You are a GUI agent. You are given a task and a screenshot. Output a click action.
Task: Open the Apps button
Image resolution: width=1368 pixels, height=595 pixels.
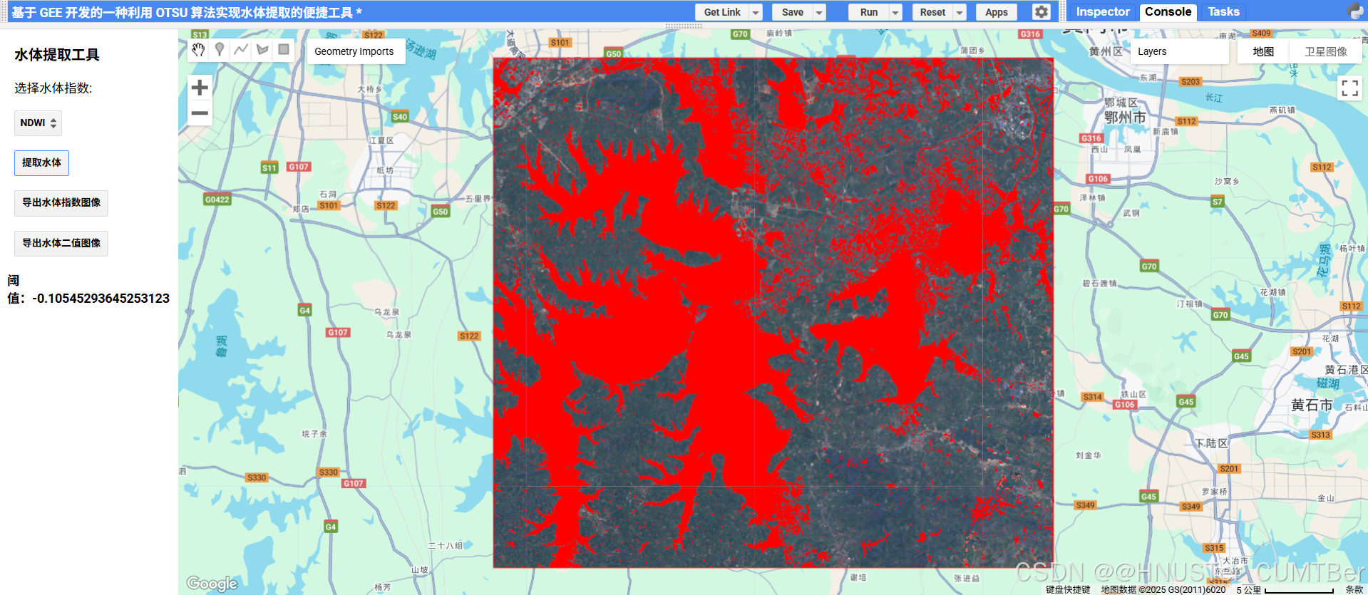[996, 12]
